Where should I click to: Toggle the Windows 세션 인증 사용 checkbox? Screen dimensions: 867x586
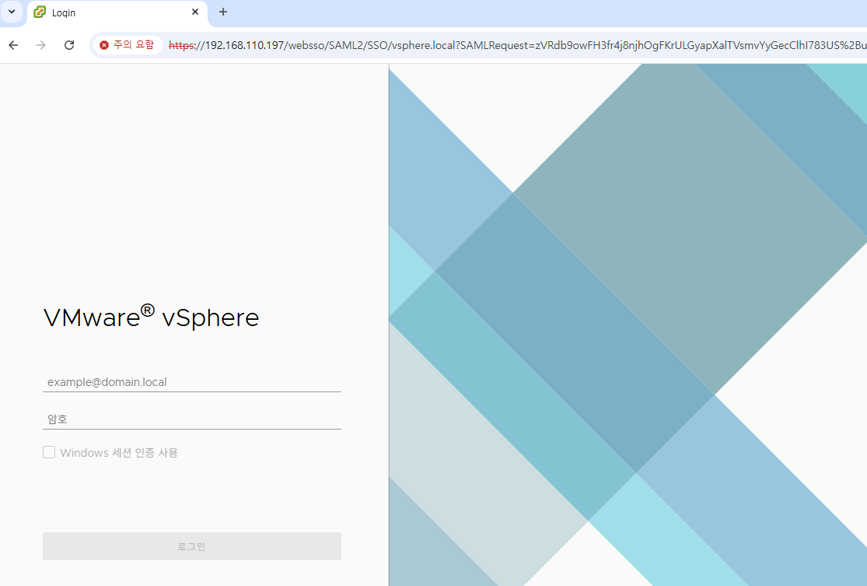(x=49, y=452)
